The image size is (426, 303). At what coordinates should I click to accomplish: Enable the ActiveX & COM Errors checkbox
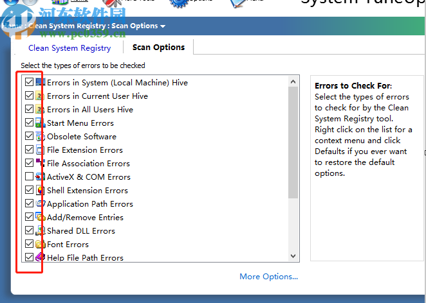tap(29, 177)
